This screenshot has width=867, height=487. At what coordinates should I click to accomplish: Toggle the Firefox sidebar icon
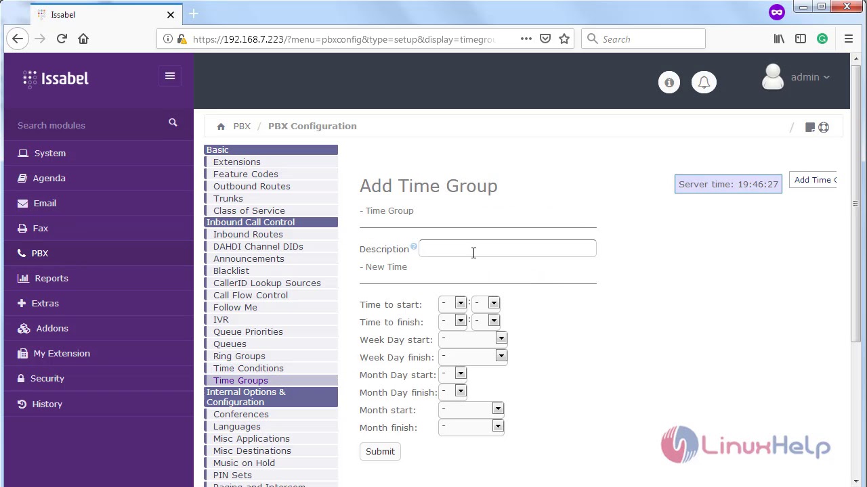click(x=801, y=39)
